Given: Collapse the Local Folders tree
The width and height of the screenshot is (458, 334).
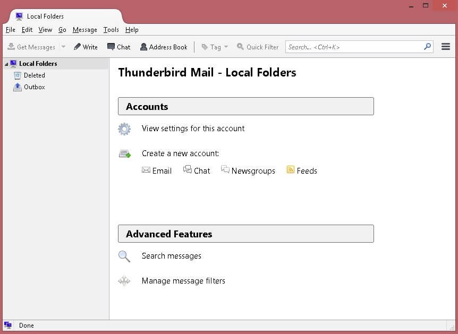Looking at the screenshot, I should [x=6, y=64].
